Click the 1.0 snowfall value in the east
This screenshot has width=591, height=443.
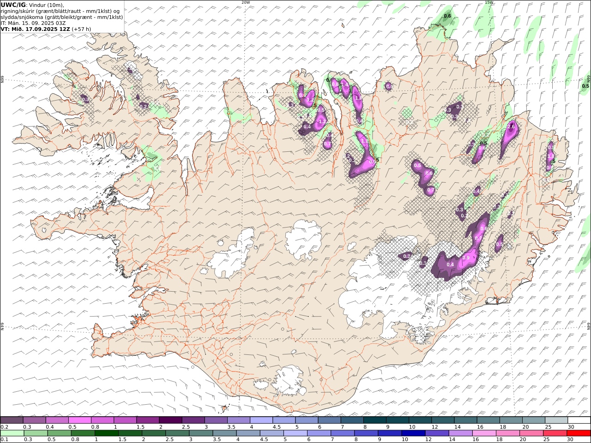[x=550, y=156]
